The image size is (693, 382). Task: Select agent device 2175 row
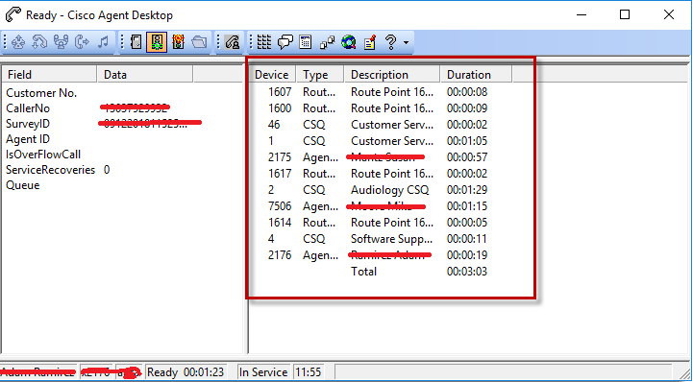pos(280,157)
